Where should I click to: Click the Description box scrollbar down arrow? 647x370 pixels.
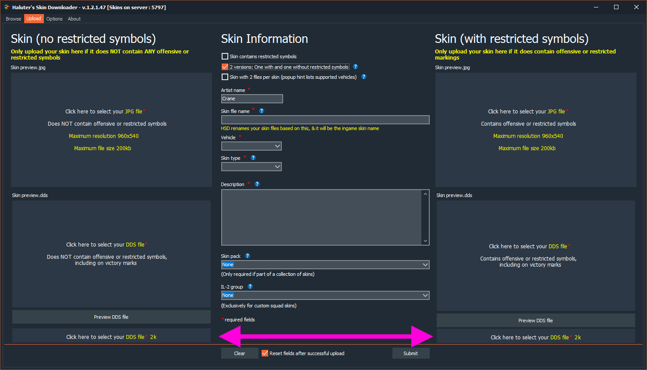point(425,241)
